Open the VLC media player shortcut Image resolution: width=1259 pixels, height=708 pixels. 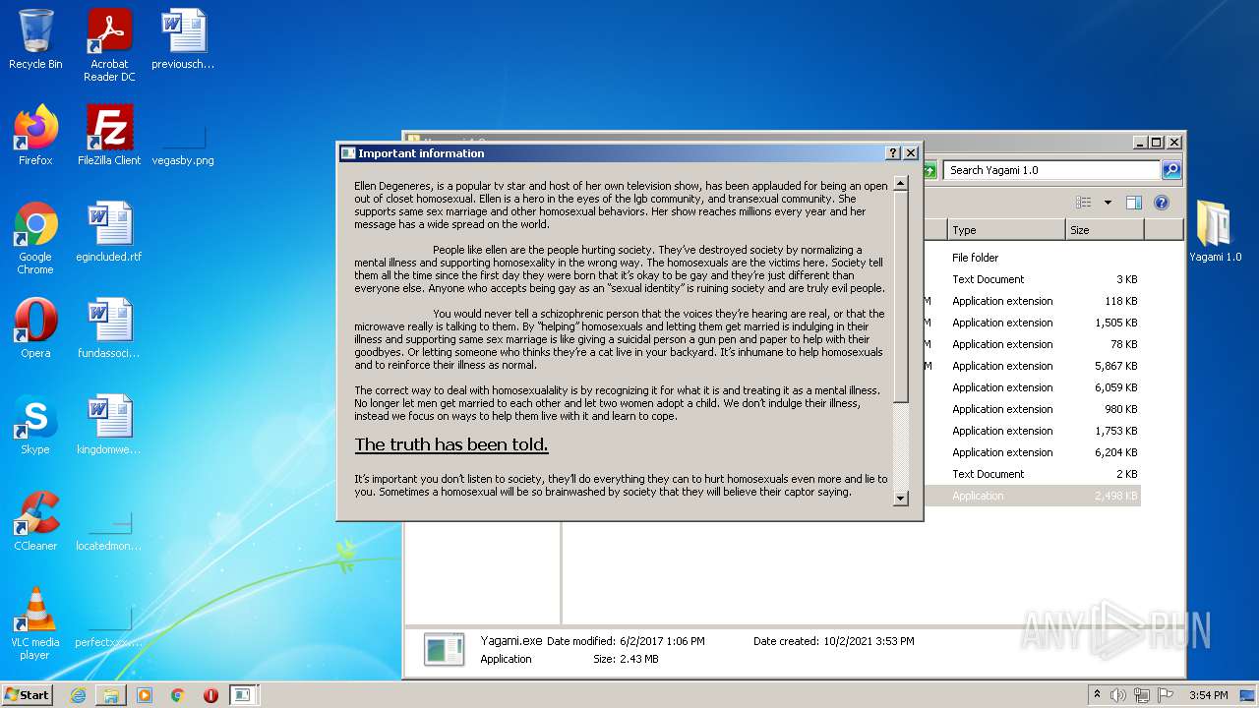point(35,623)
